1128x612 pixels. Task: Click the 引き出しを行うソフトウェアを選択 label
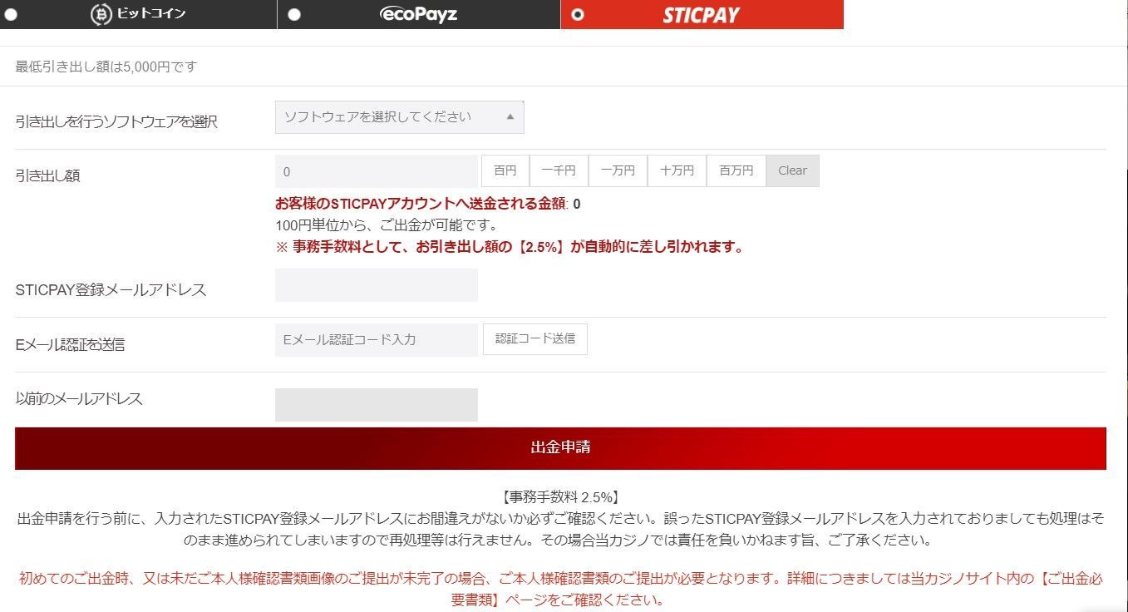[116, 121]
